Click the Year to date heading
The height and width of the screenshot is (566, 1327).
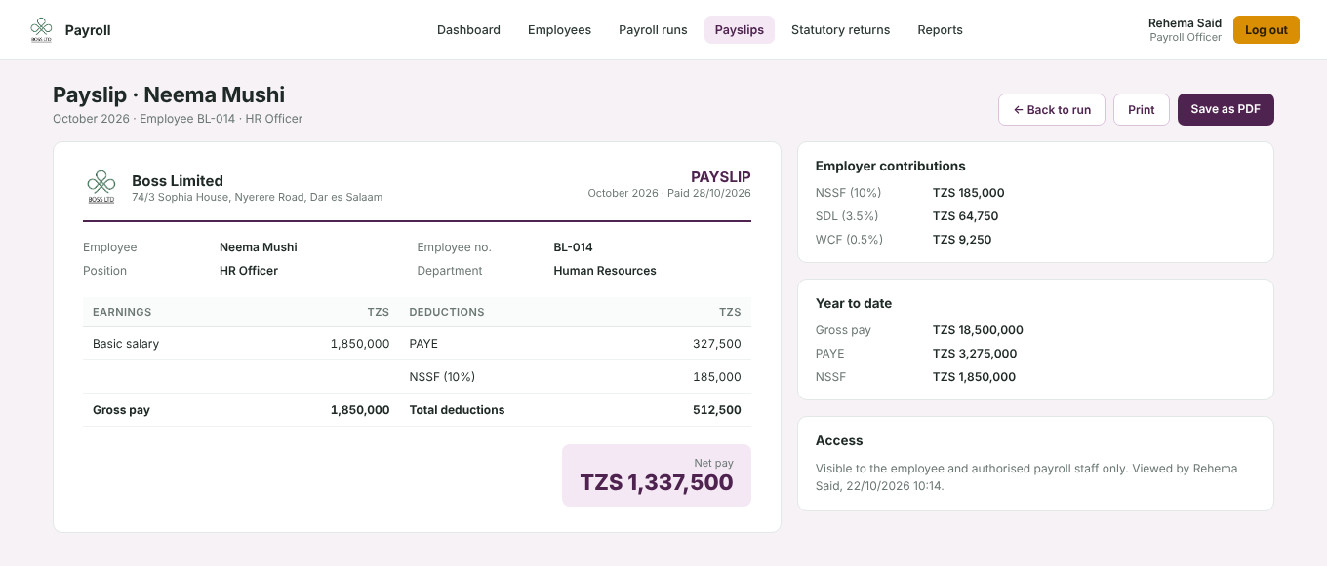tap(854, 303)
